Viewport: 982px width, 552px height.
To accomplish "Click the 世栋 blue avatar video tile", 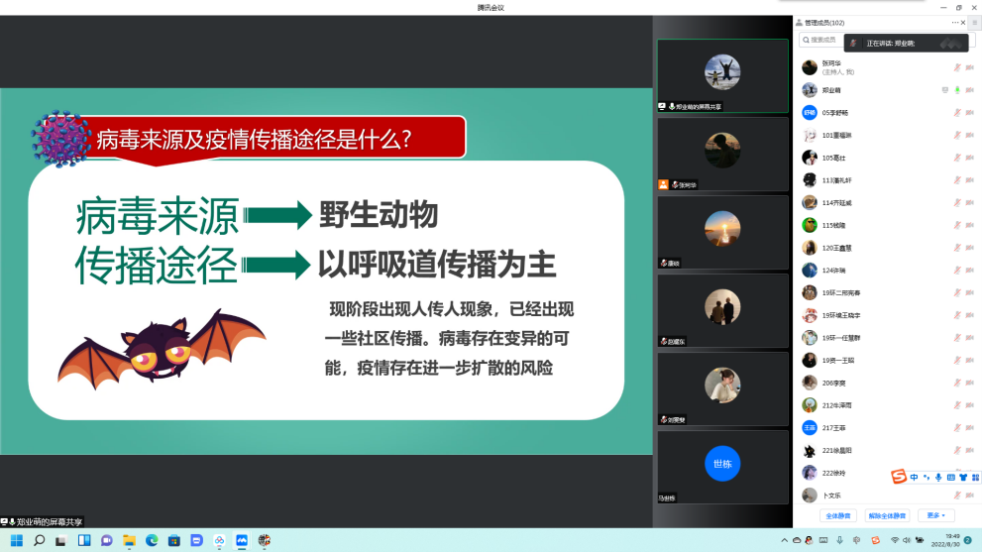I will click(x=722, y=464).
